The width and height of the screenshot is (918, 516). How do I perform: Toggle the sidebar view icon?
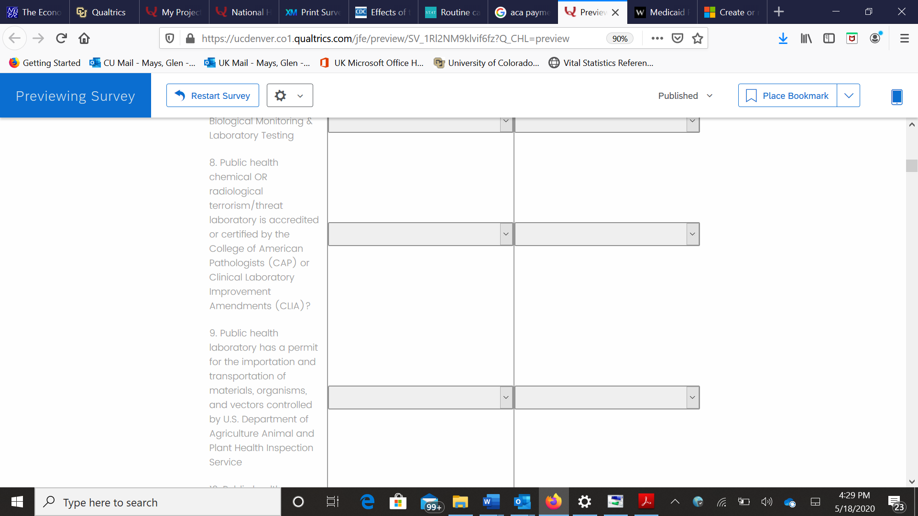click(829, 39)
